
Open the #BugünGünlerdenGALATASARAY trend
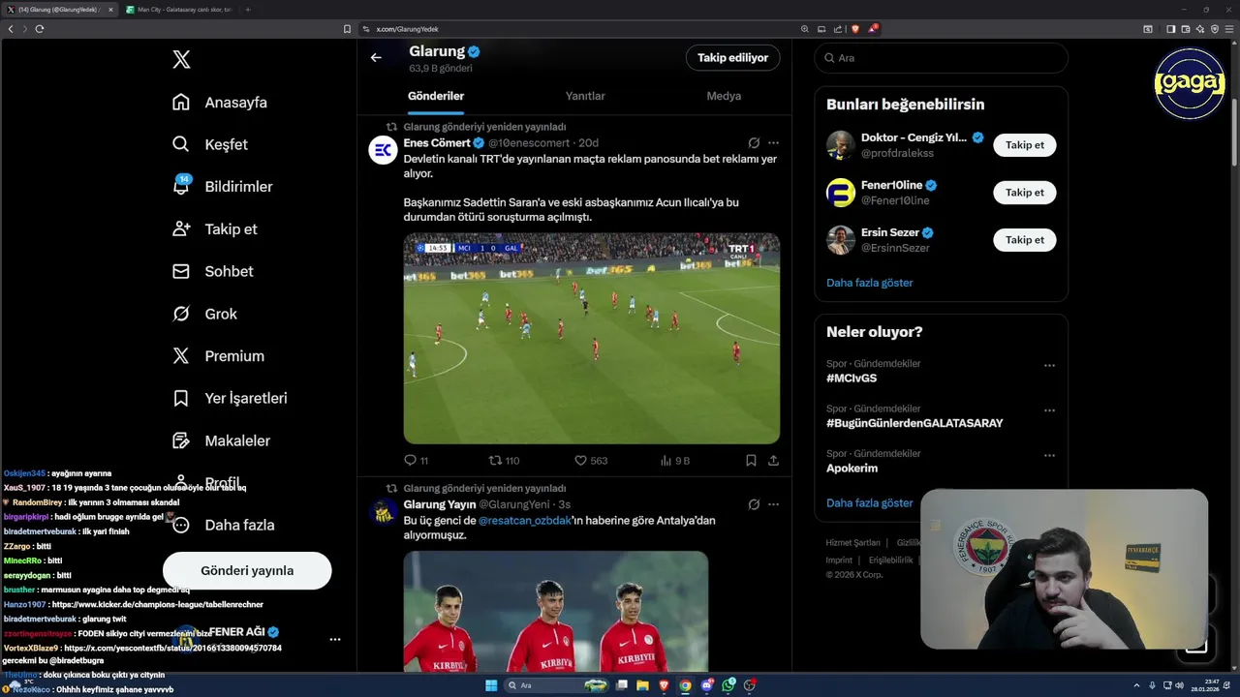click(914, 423)
